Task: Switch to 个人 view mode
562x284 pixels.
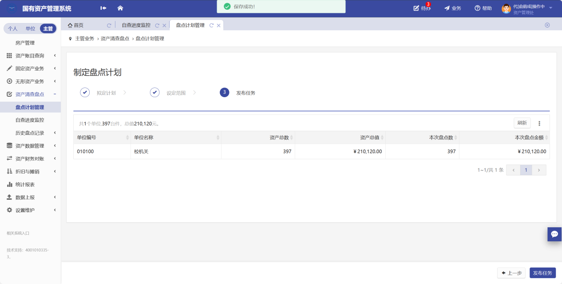Action: tap(12, 28)
